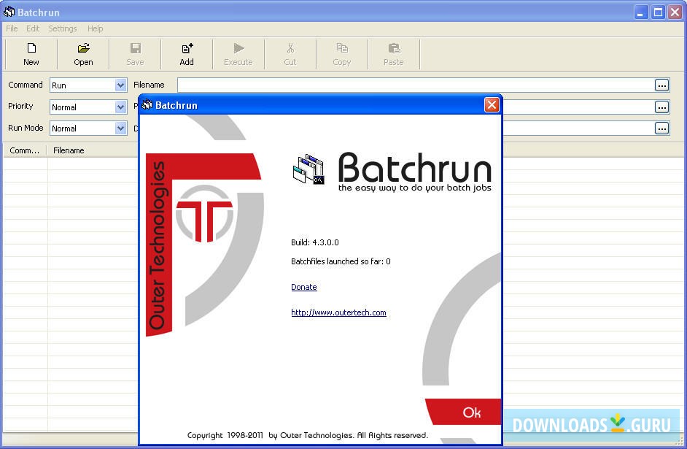687x449 pixels.
Task: Click the Donate link
Action: 303,287
